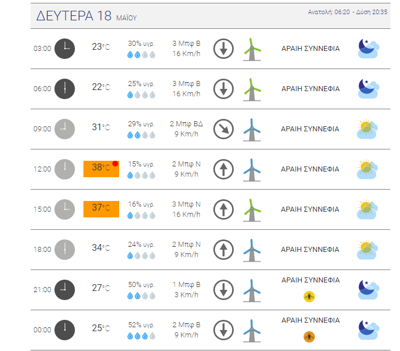400x351 pixels.
Task: Click the clock icon for 09:00
Action: click(65, 129)
